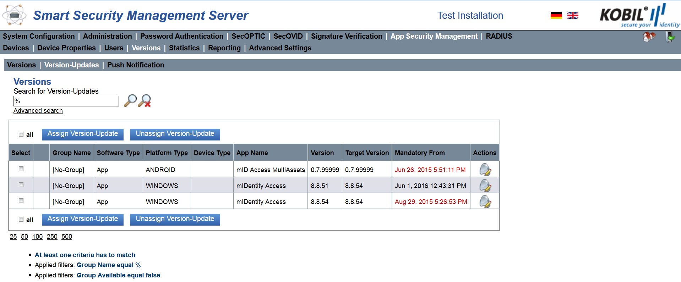Show 50 results per page
Screen dimensions: 681x282
(24, 237)
